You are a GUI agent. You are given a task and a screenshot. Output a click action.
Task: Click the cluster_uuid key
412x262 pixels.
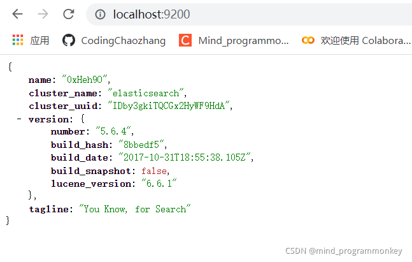[x=63, y=106]
